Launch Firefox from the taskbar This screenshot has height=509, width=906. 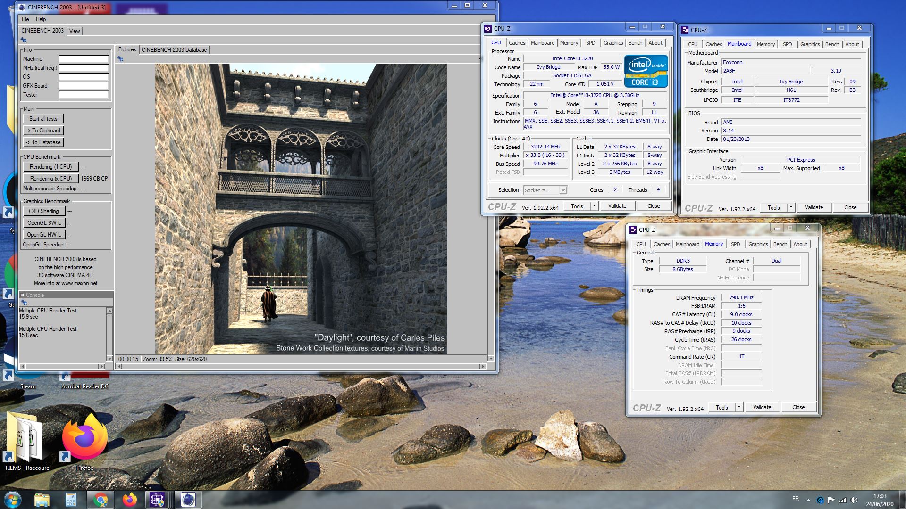click(x=129, y=500)
